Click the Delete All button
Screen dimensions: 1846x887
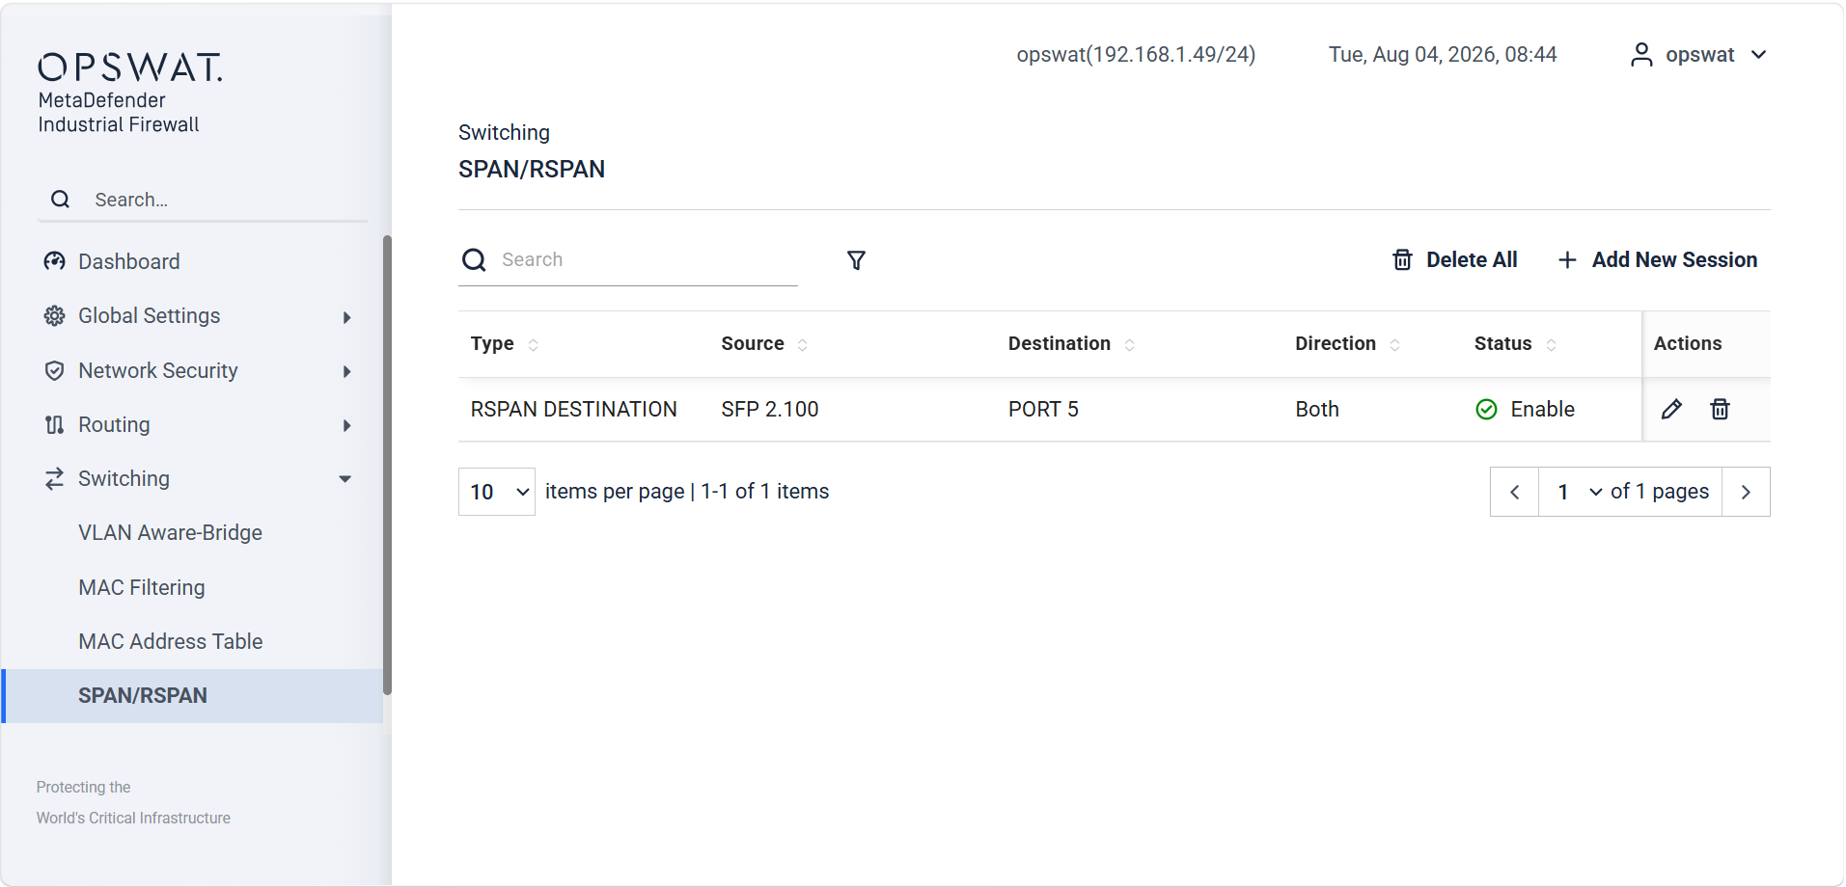point(1455,260)
